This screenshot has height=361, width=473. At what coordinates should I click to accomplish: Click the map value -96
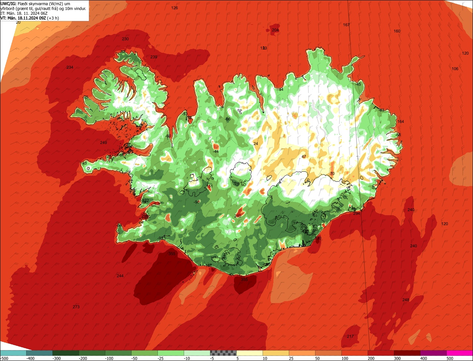[x=197, y=202]
